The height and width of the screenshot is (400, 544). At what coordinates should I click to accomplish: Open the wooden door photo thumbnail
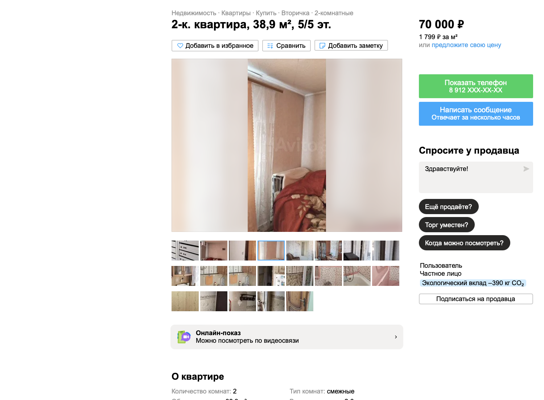point(300,301)
